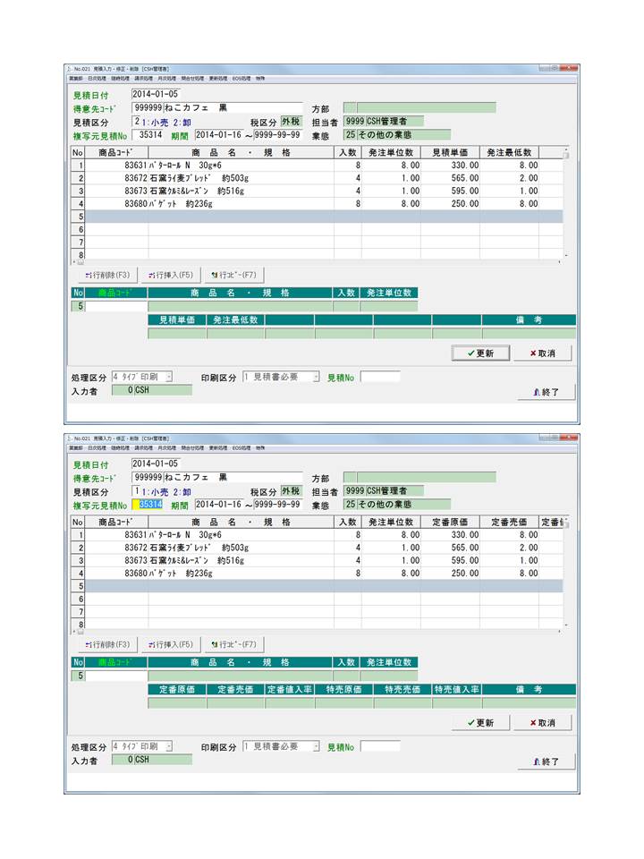Click horizontal scrollbar of lower window grid
The height and width of the screenshot is (859, 644).
pyautogui.click(x=318, y=632)
